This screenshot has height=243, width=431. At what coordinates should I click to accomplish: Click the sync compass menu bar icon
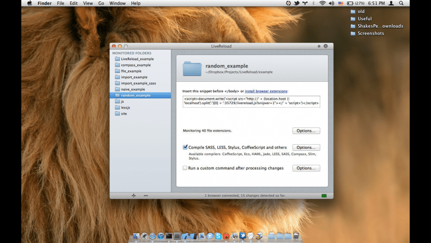288,3
